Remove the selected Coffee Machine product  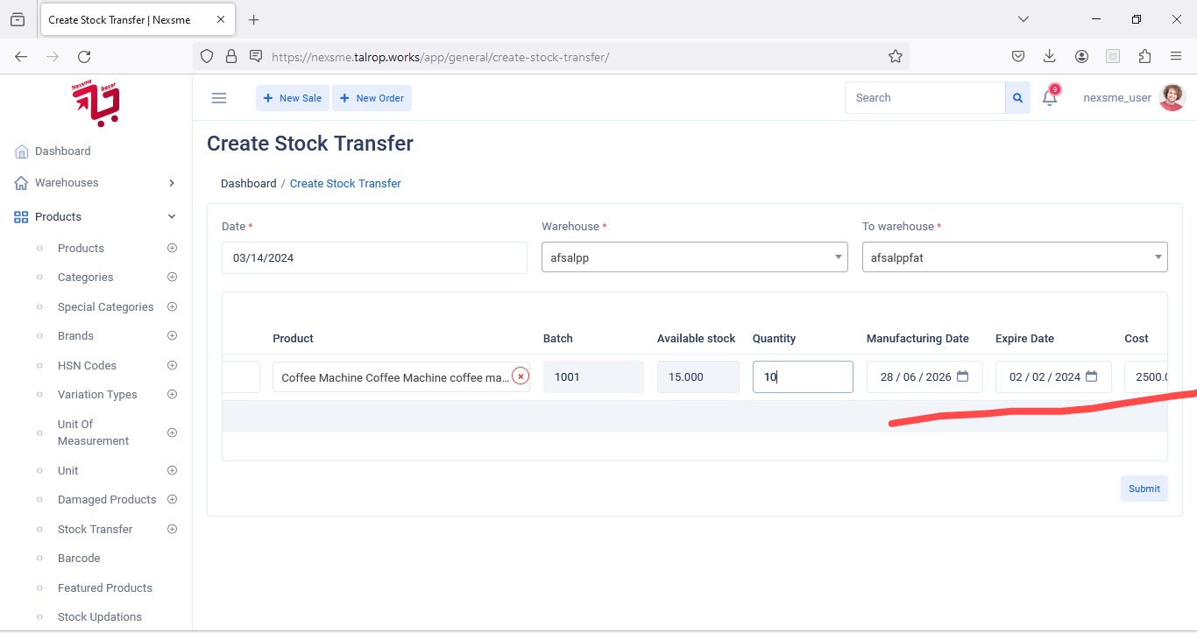[x=521, y=376]
